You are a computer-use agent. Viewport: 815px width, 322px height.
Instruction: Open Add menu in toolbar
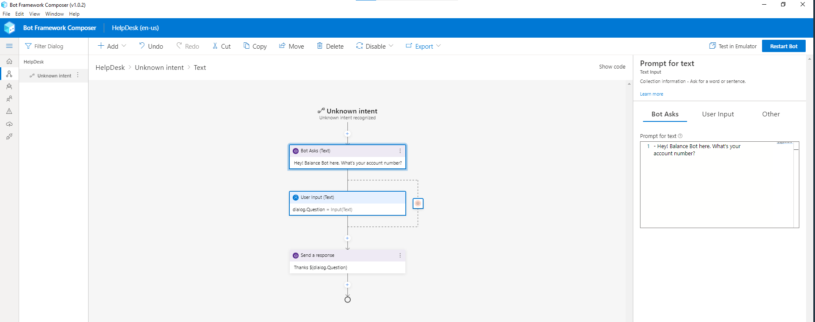coord(112,46)
